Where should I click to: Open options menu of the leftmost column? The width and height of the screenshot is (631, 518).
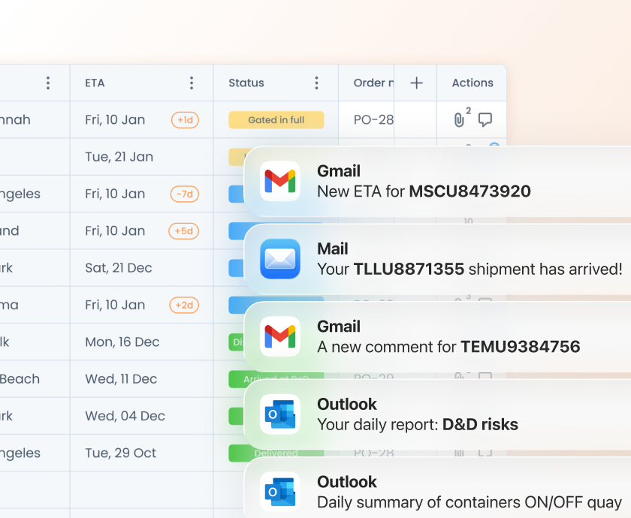[x=48, y=83]
